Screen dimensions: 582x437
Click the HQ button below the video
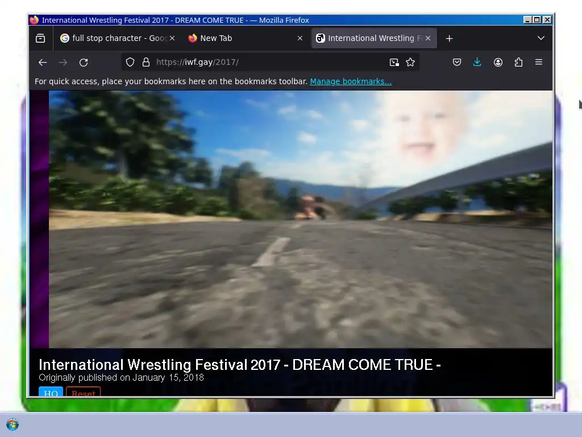[51, 391]
